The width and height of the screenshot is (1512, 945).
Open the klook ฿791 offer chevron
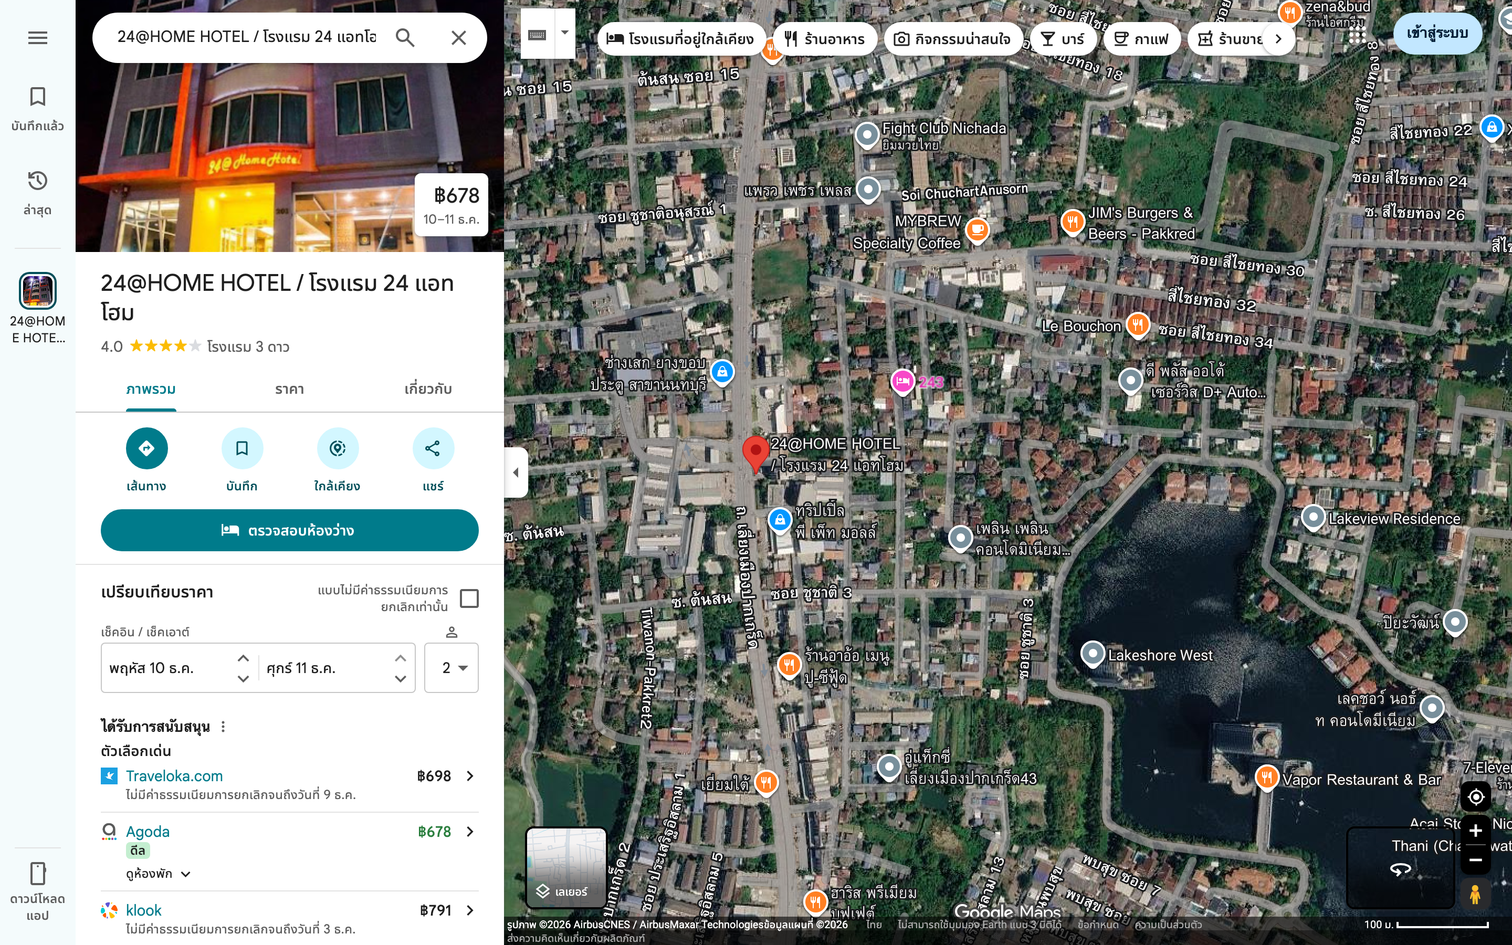click(x=470, y=910)
